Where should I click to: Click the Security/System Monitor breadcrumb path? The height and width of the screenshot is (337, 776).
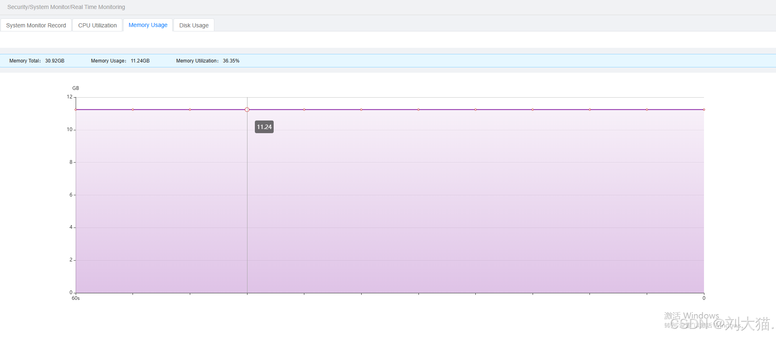(x=66, y=7)
